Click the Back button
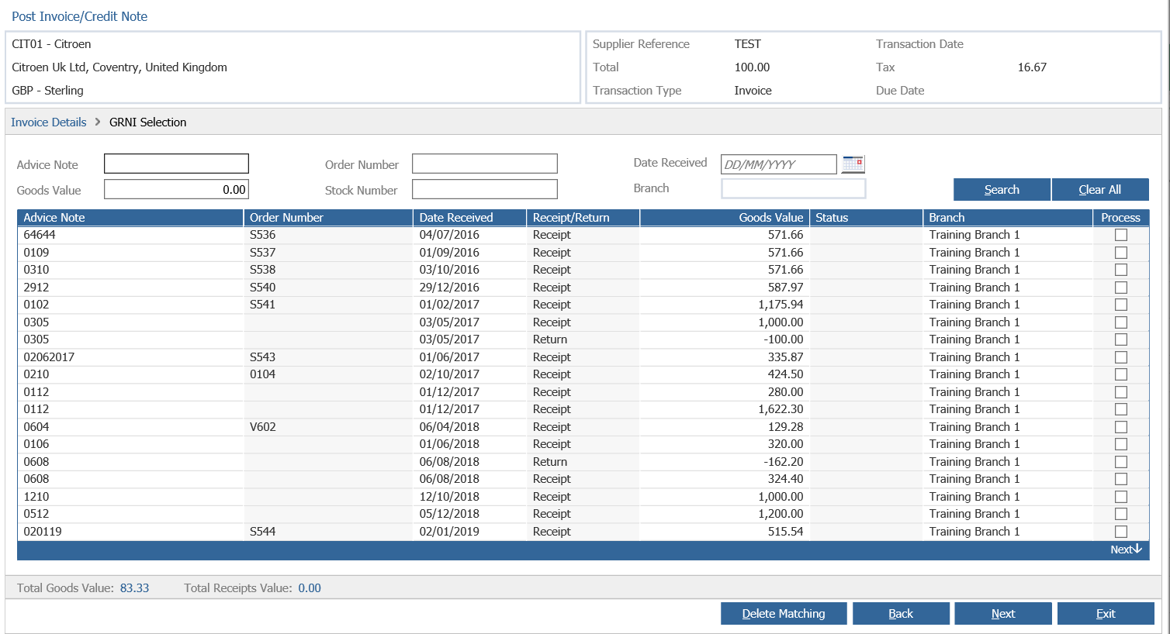This screenshot has height=634, width=1170. [x=901, y=613]
